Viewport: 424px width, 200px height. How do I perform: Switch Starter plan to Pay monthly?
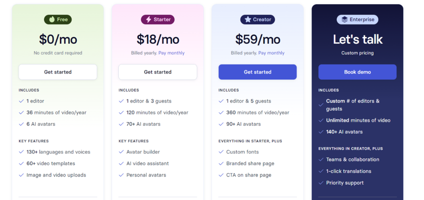click(171, 53)
